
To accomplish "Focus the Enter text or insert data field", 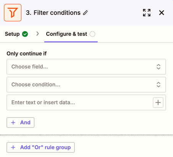I will click(x=79, y=103).
